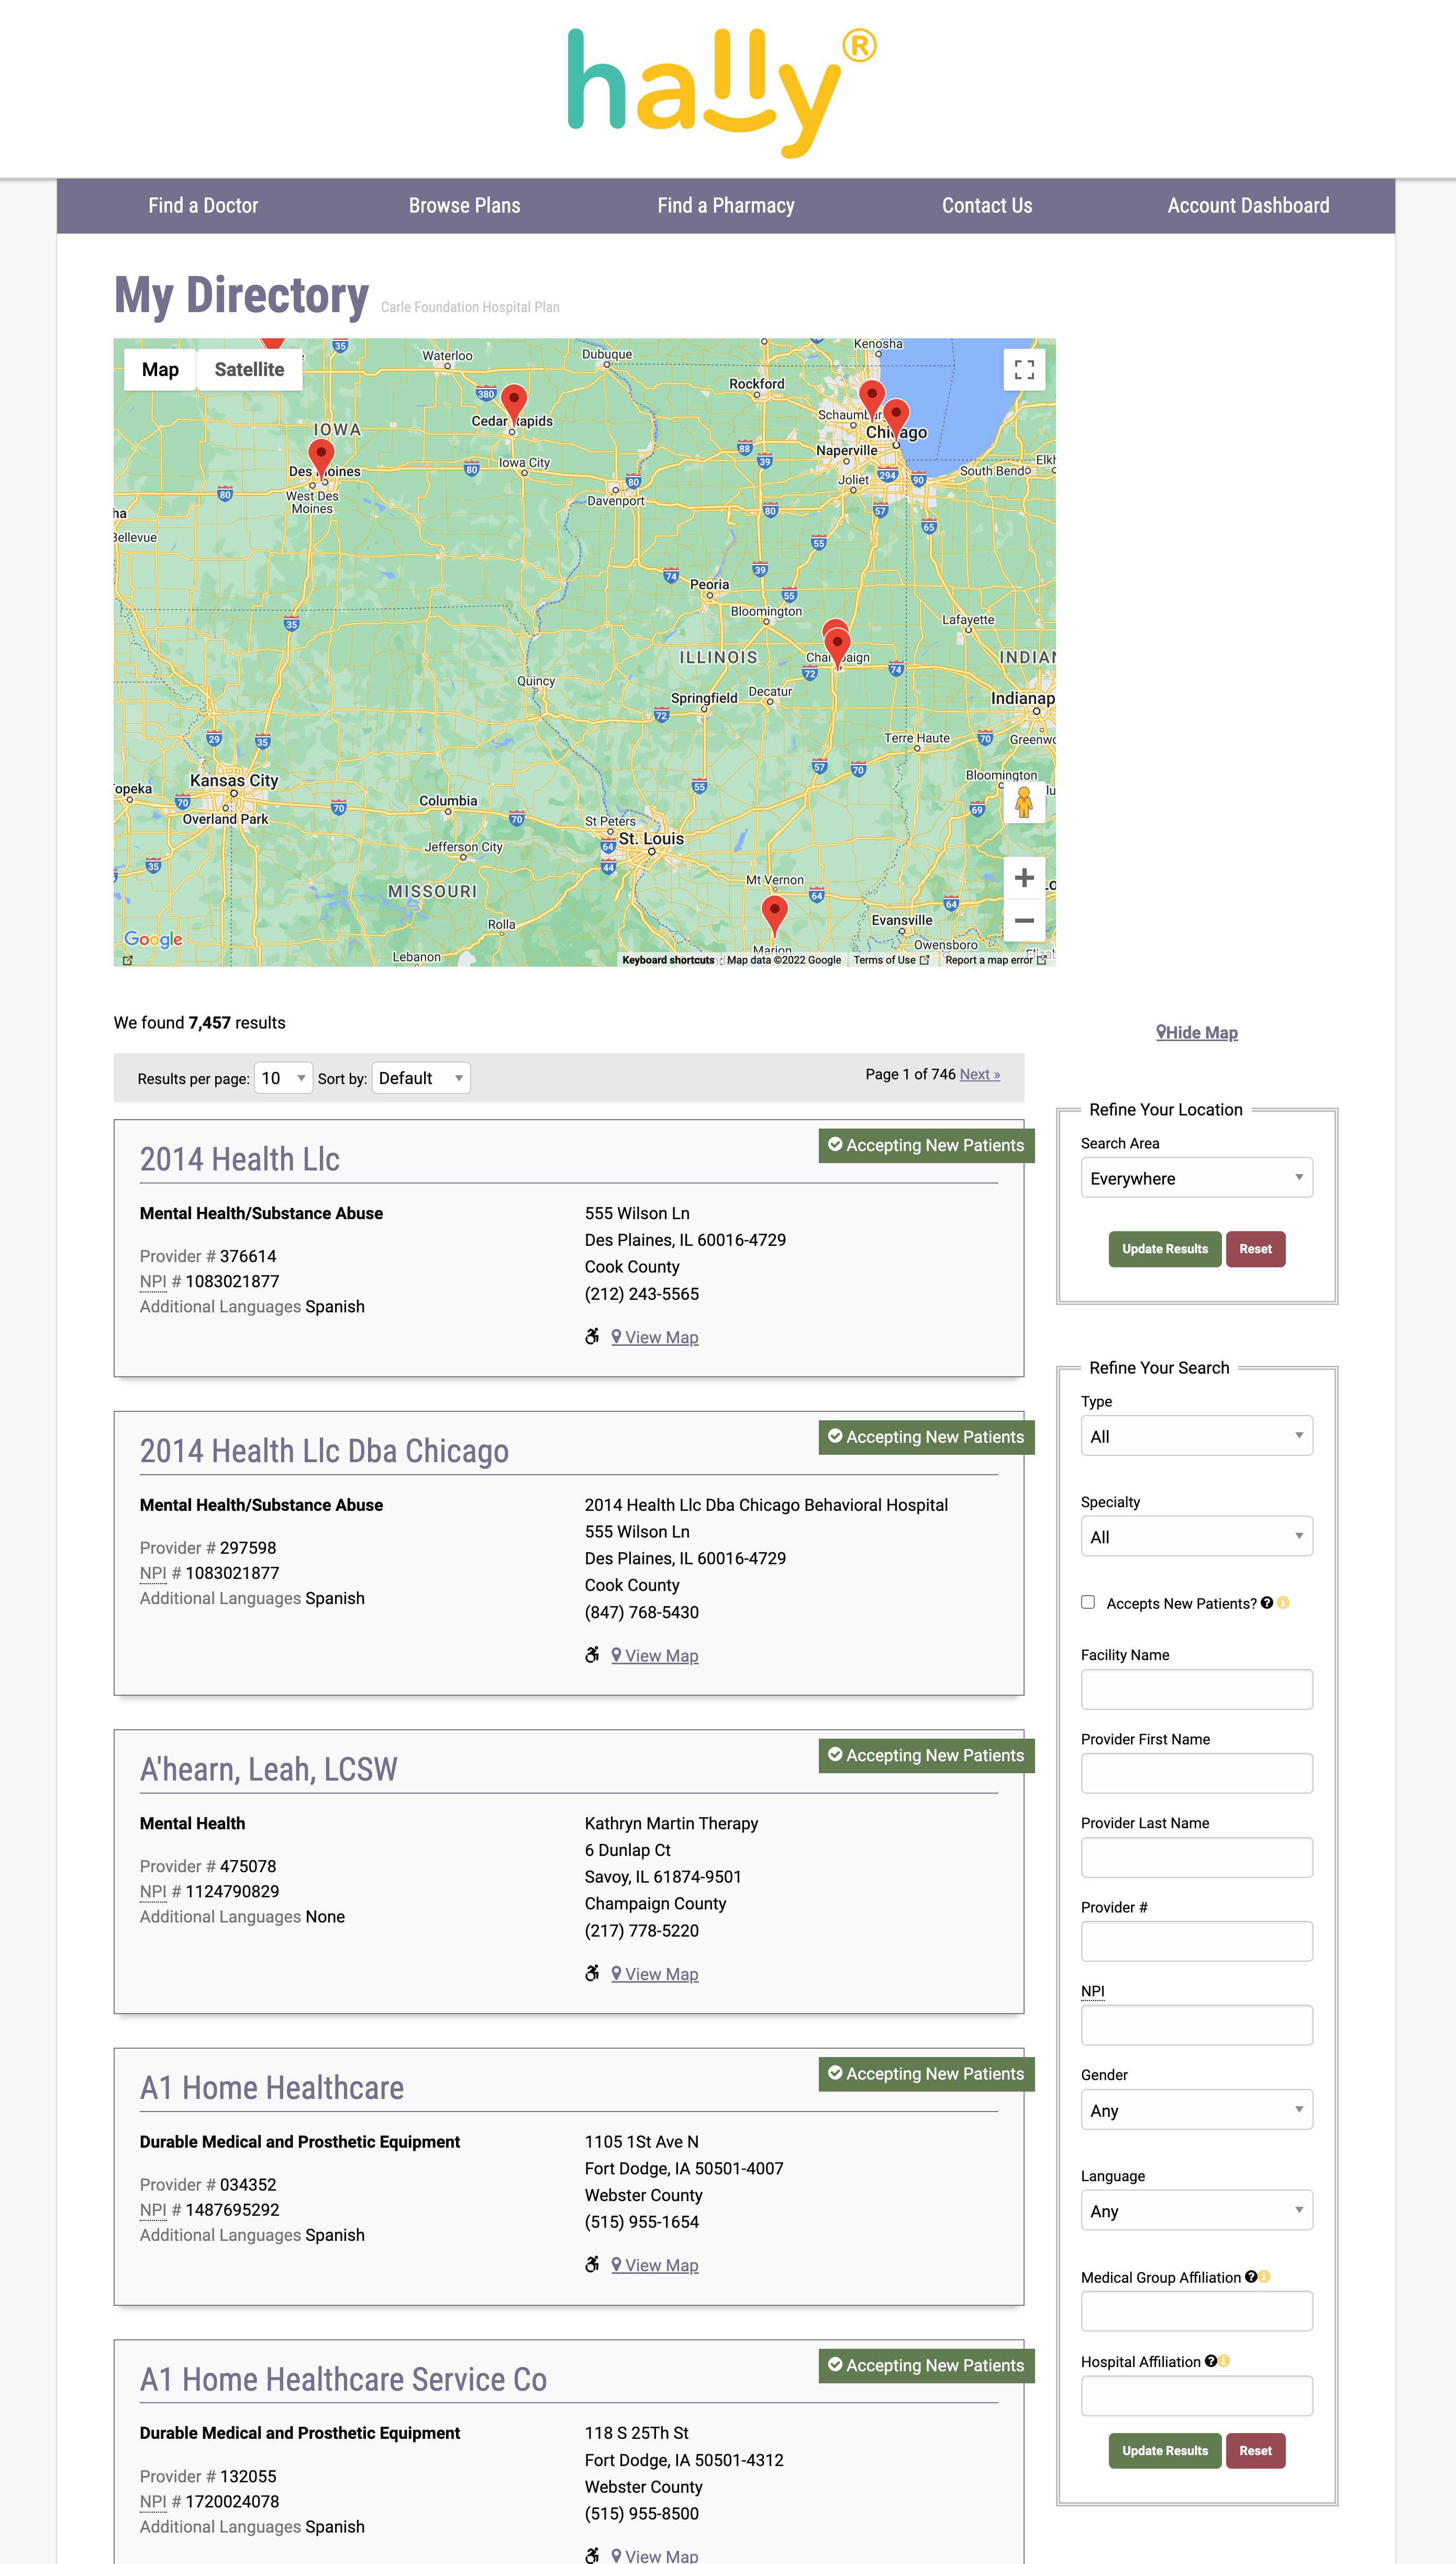Image resolution: width=1456 pixels, height=2564 pixels.
Task: Click the hally logo
Action: (722, 93)
